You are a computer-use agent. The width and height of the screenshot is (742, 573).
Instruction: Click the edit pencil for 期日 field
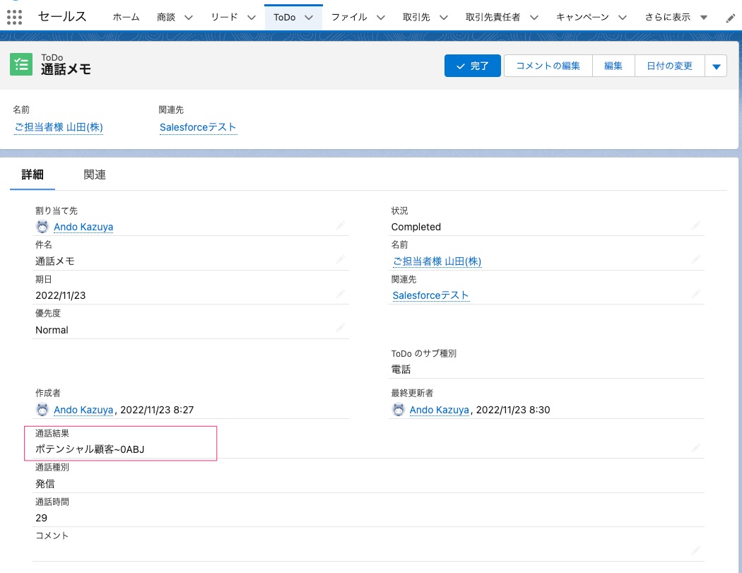pyautogui.click(x=340, y=295)
